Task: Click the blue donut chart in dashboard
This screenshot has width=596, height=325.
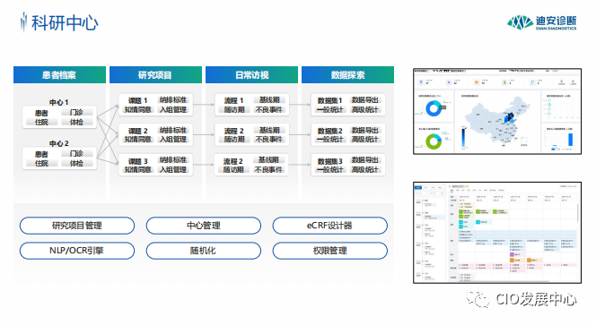Action: [434, 108]
